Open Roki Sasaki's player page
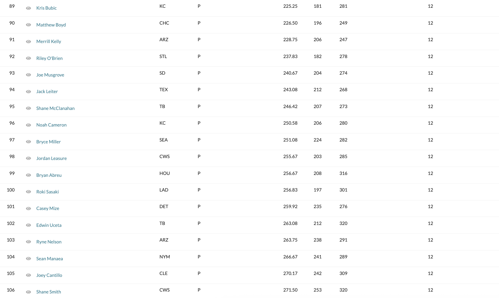The height and width of the screenshot is (298, 499). [x=47, y=192]
